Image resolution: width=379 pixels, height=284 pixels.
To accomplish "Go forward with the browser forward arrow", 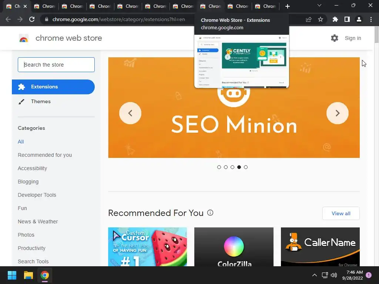I will [20, 19].
